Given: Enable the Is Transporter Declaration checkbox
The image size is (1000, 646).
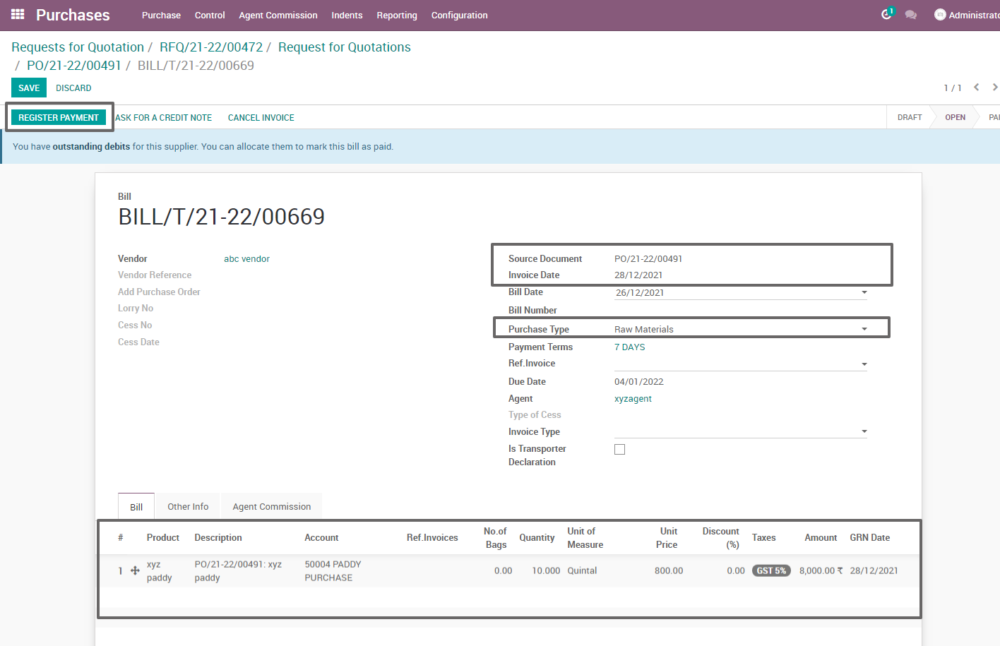Looking at the screenshot, I should click(x=619, y=449).
